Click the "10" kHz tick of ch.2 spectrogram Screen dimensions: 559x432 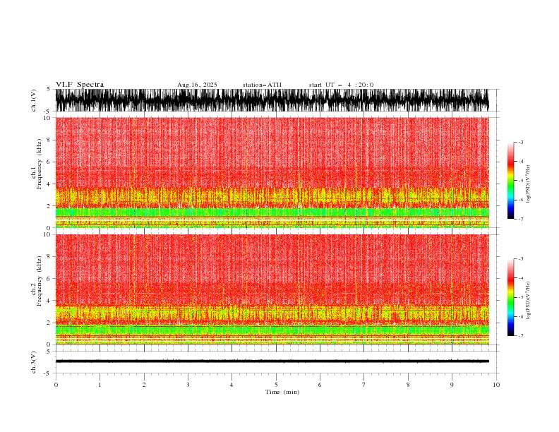point(47,234)
